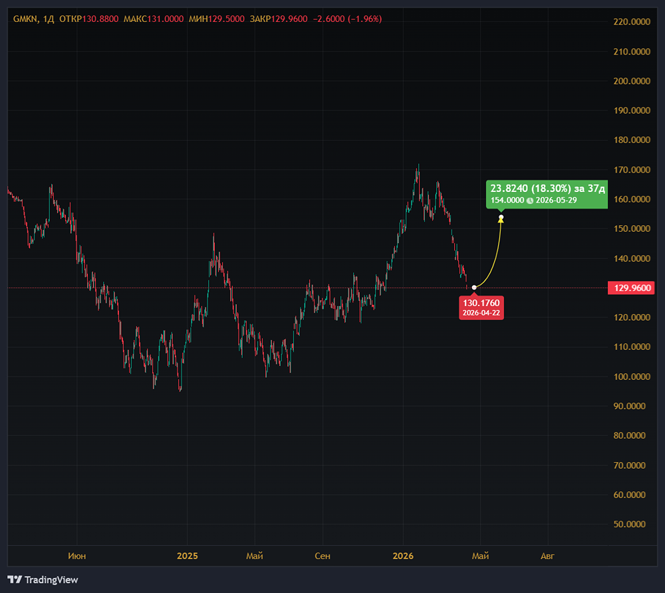Click the 210.0000 price axis label

pos(632,52)
